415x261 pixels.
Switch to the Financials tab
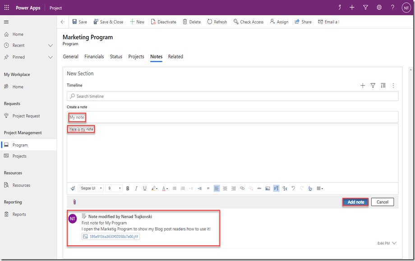(94, 57)
